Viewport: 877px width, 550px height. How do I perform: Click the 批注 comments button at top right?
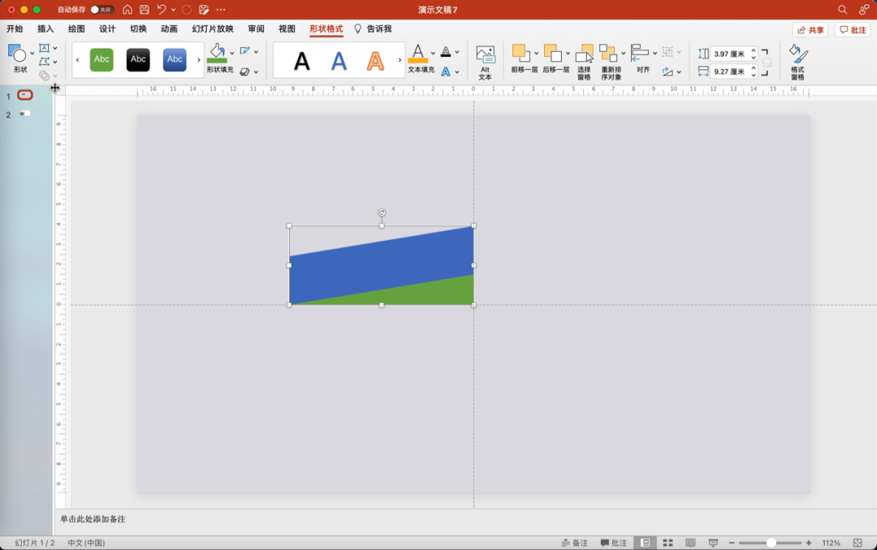coord(853,30)
